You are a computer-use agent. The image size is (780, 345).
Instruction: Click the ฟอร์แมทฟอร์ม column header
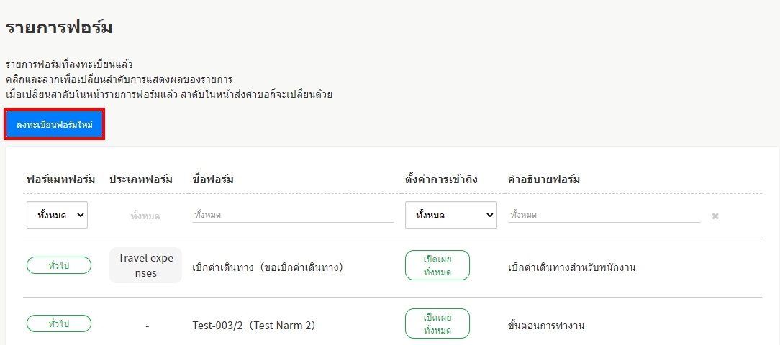61,179
